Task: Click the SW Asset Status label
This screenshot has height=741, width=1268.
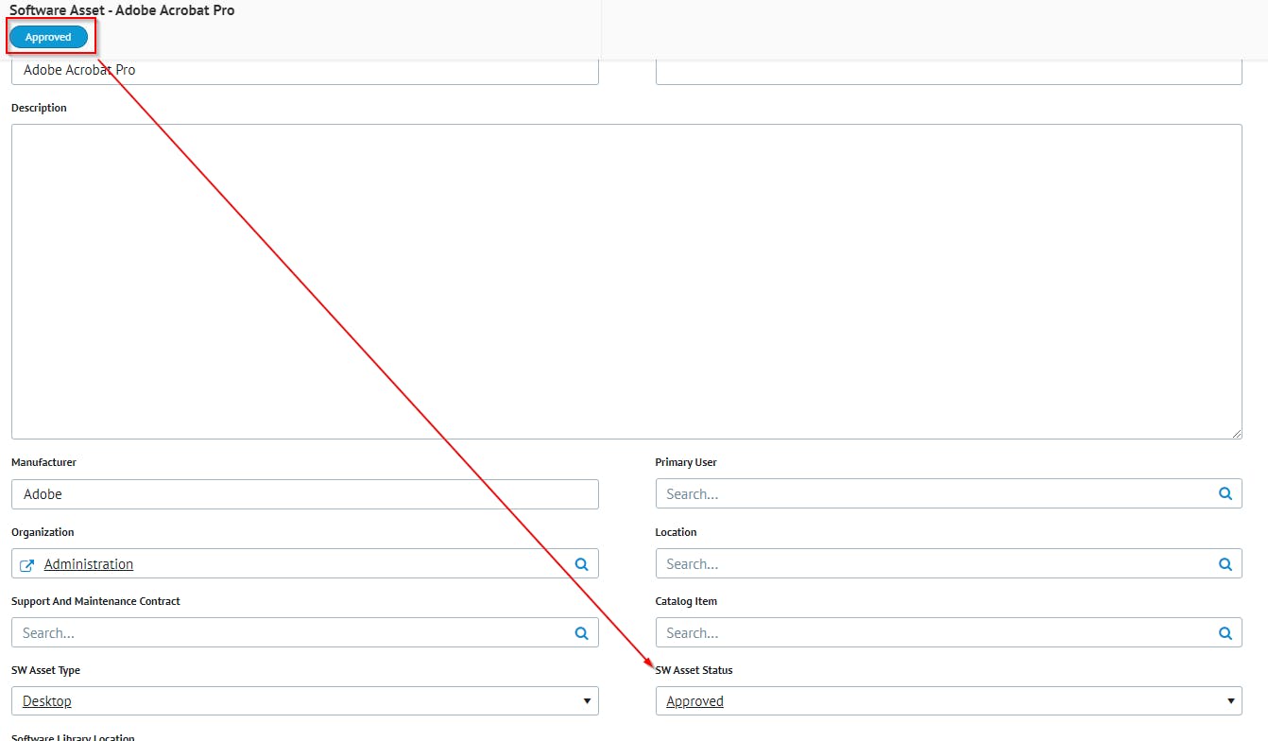Action: click(x=694, y=670)
